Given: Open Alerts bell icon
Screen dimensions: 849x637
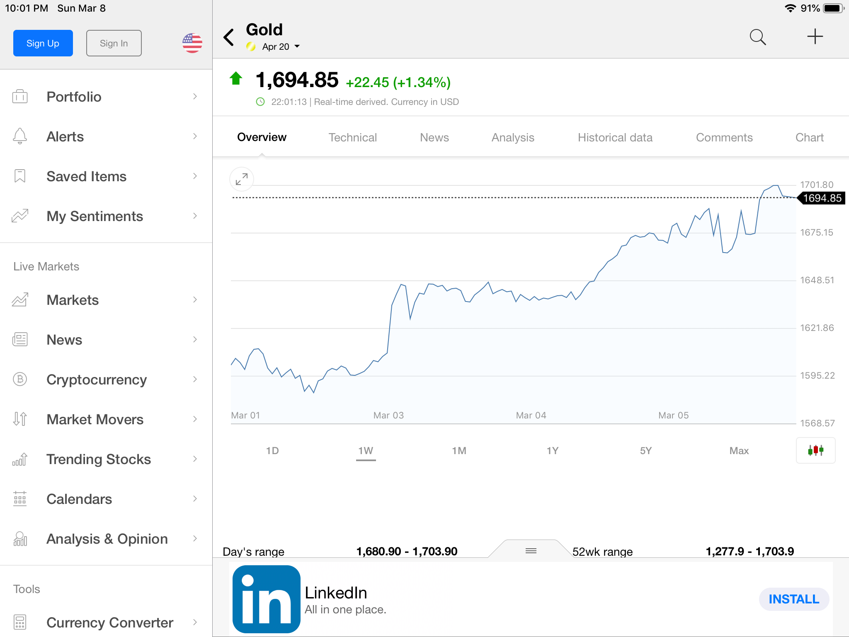Looking at the screenshot, I should (x=20, y=136).
